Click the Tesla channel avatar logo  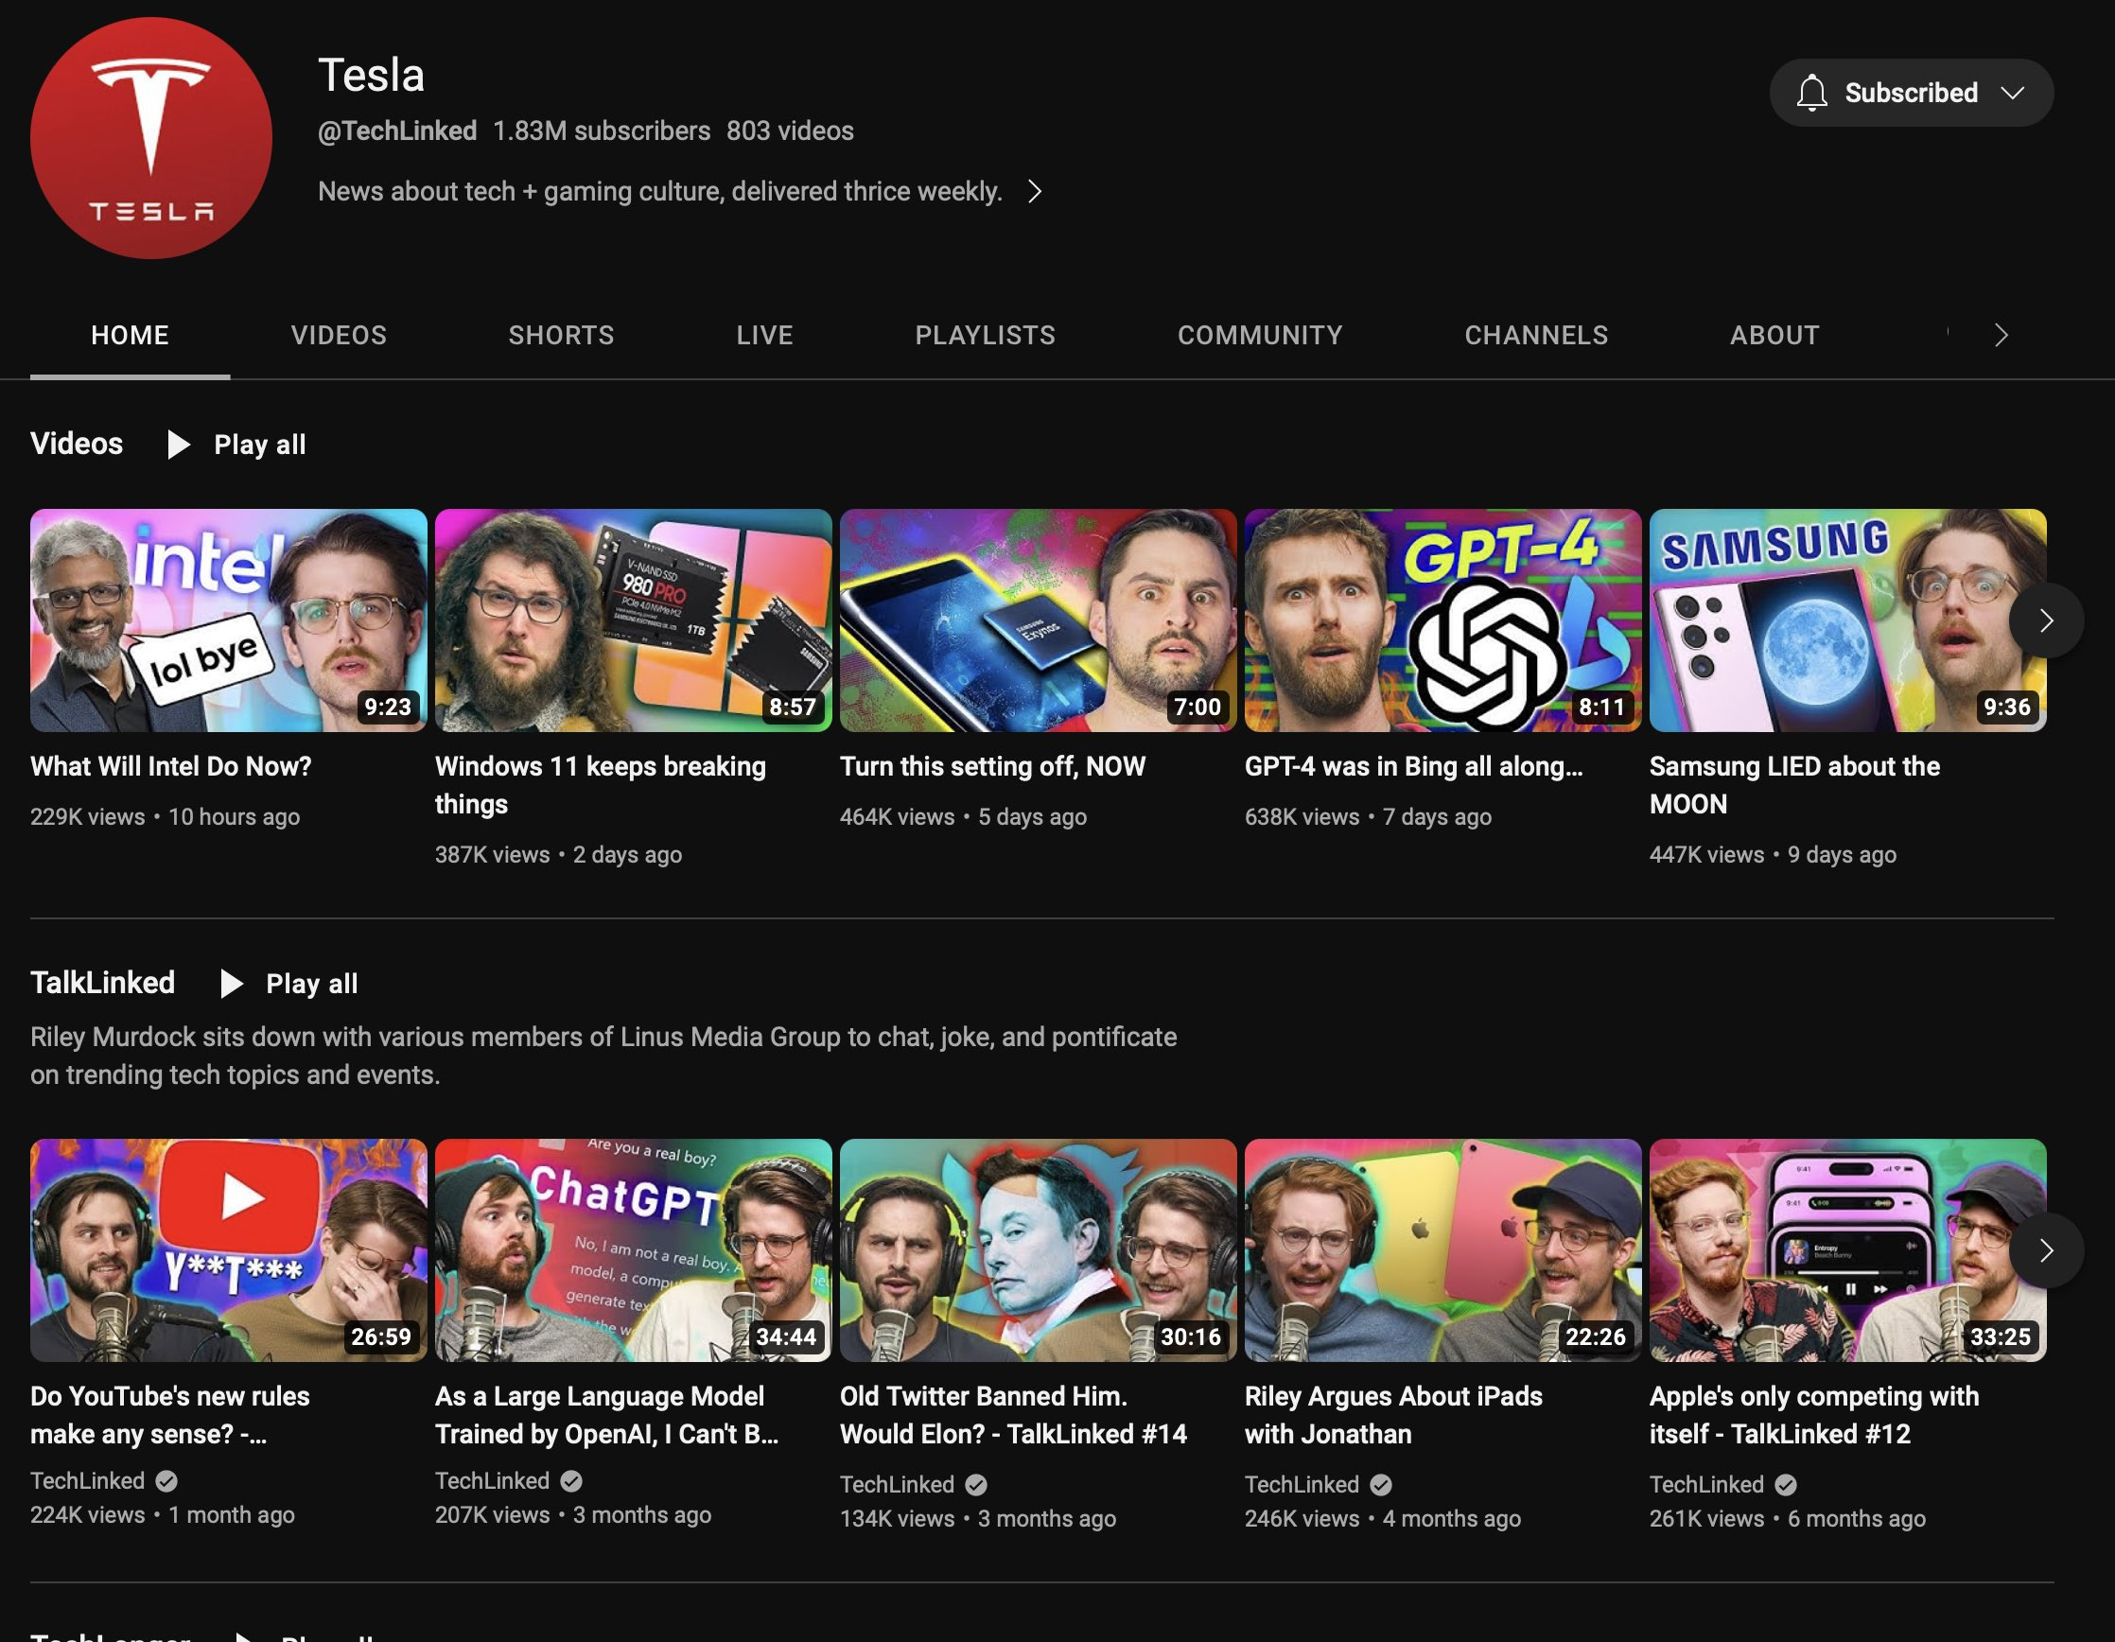pyautogui.click(x=151, y=137)
